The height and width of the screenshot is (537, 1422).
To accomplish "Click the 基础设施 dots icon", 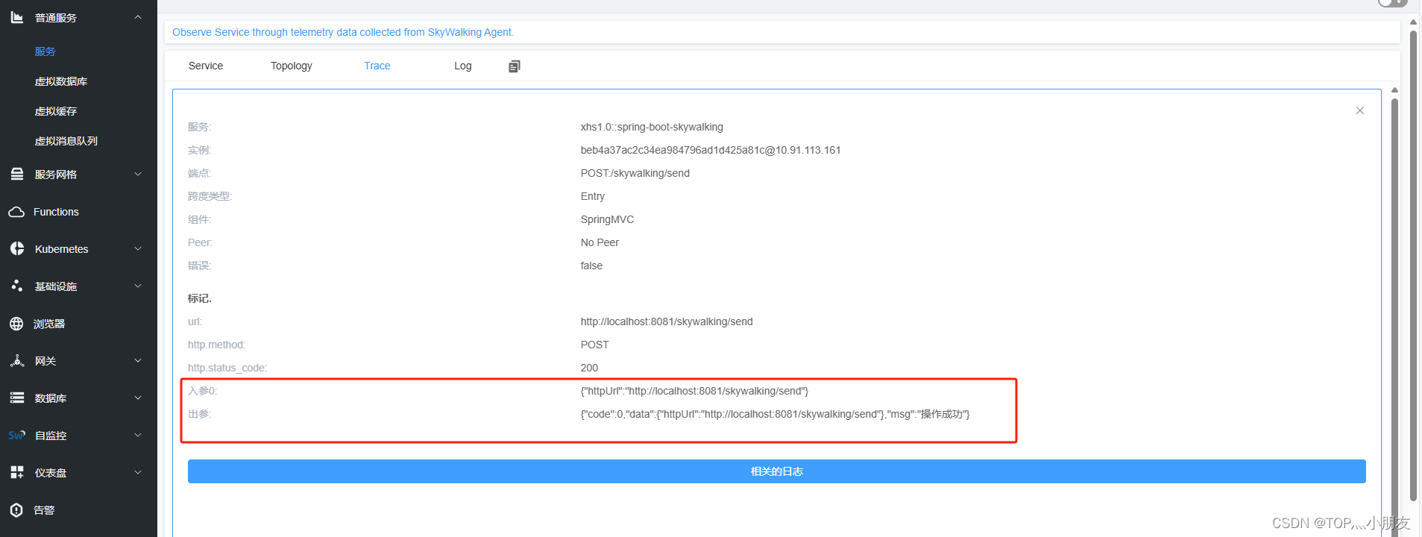I will click(16, 286).
